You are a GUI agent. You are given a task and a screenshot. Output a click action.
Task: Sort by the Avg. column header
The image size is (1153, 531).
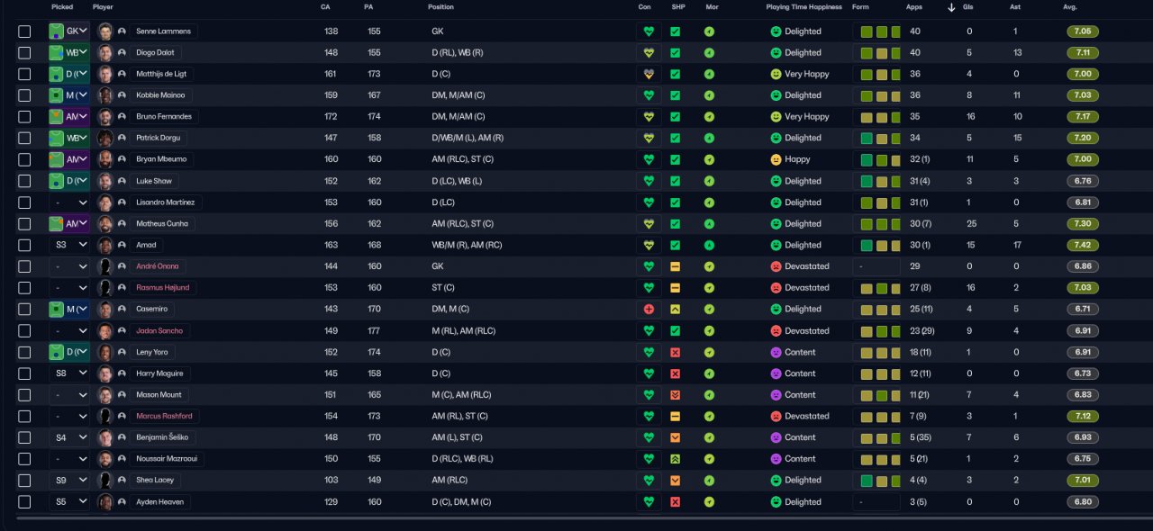(1070, 7)
